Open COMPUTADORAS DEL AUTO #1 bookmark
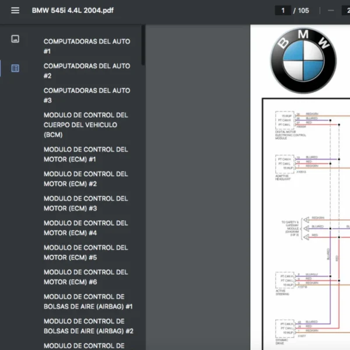350x350 pixels. coord(86,47)
